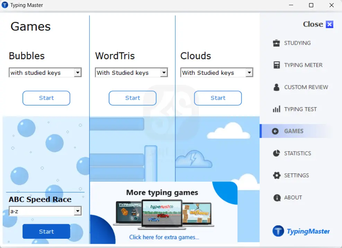Open CUSTOM REVIEW via its icon

tap(276, 87)
